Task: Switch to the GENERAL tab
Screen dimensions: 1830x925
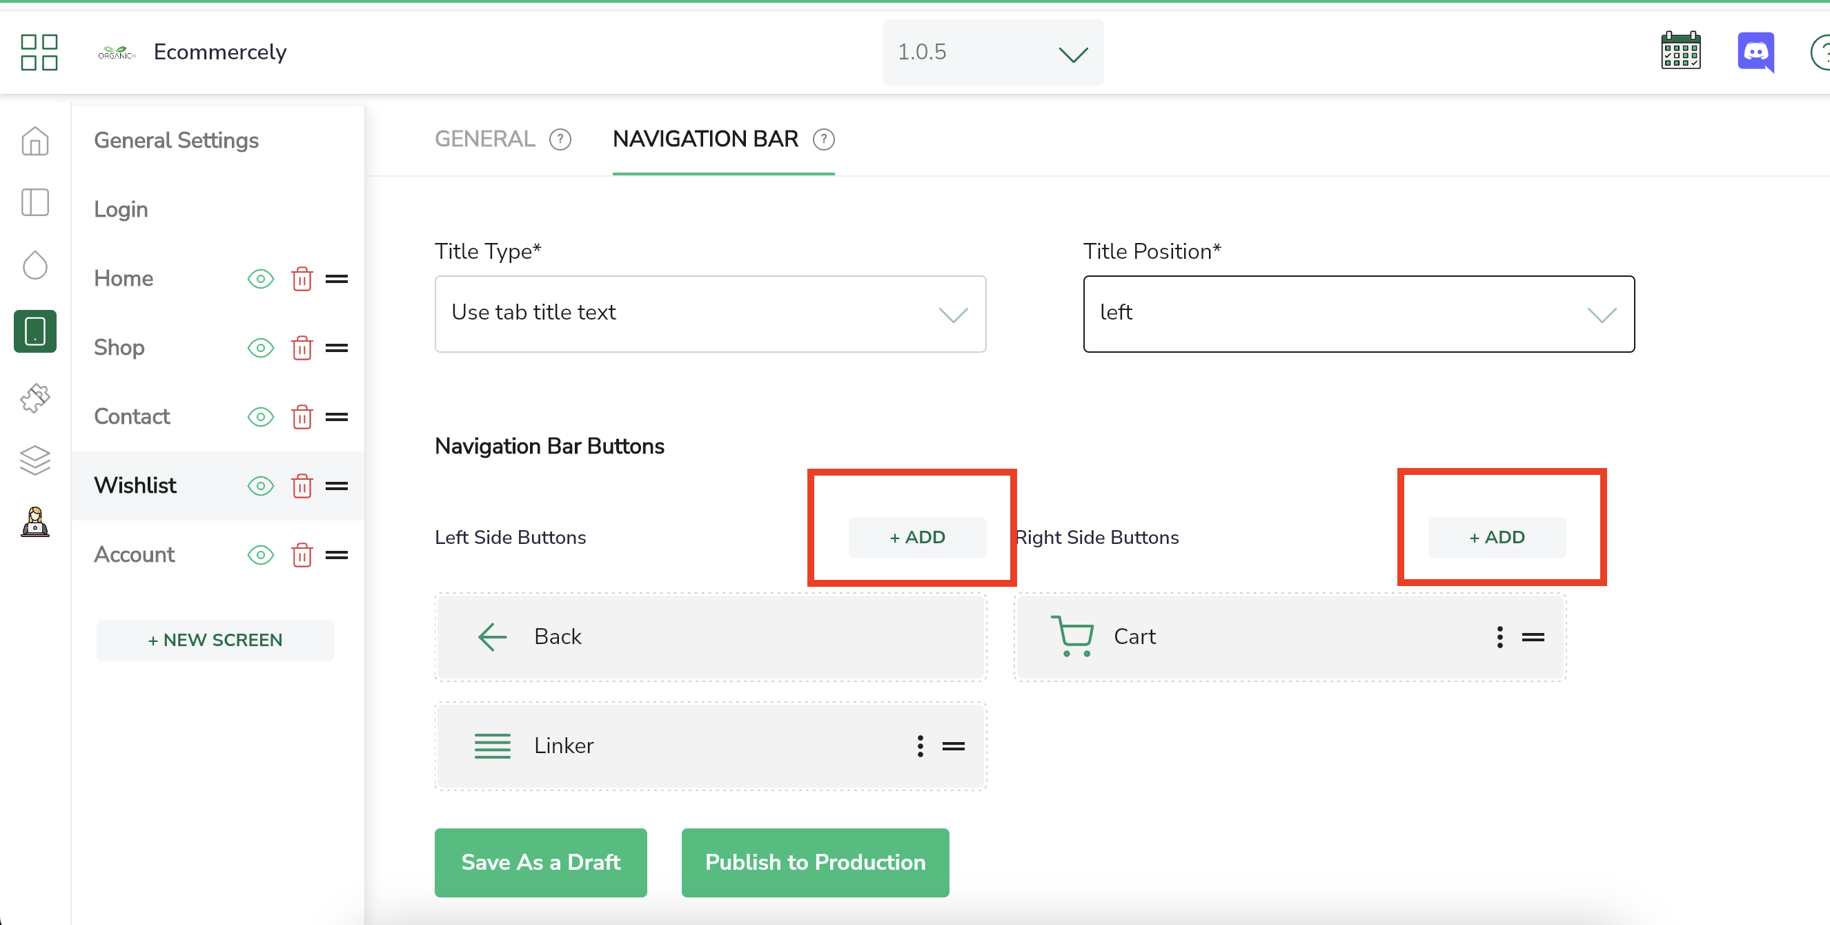Action: tap(484, 139)
